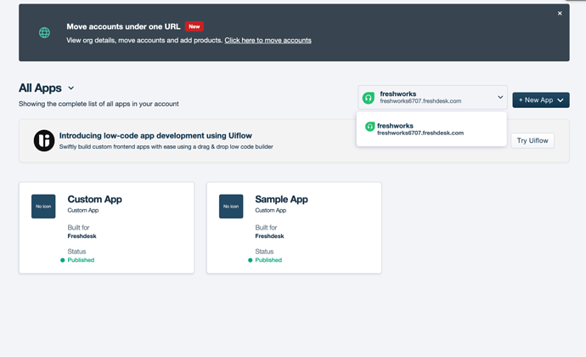Screen dimensions: 586x357
Task: Click the Uiflow logo icon
Action: (44, 141)
